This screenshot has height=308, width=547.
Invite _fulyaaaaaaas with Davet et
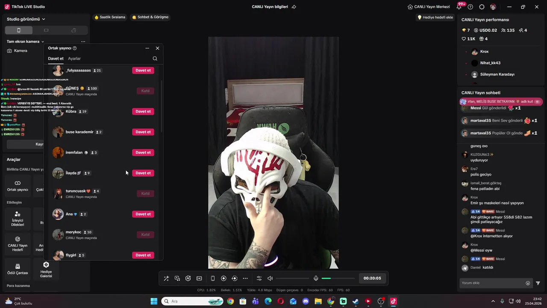pyautogui.click(x=143, y=70)
